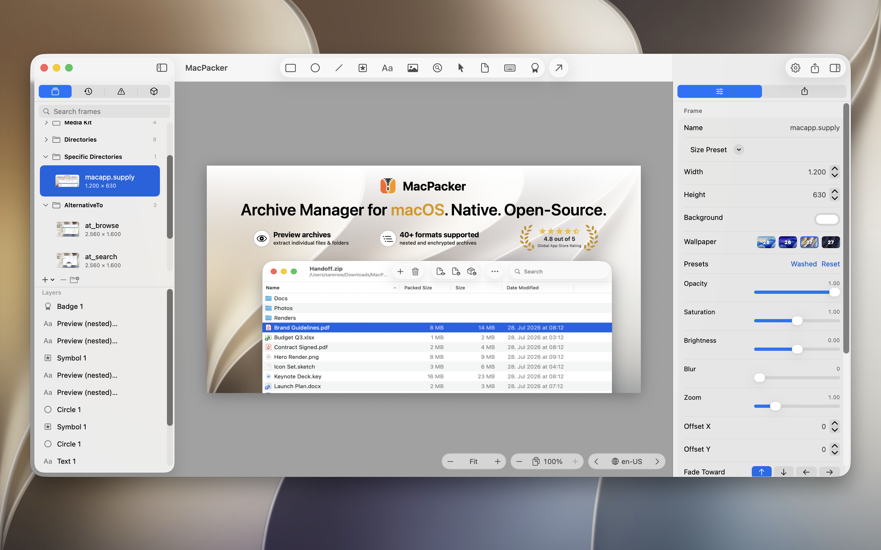This screenshot has width=881, height=550.
Task: Select the at_browse frame
Action: coord(100,230)
